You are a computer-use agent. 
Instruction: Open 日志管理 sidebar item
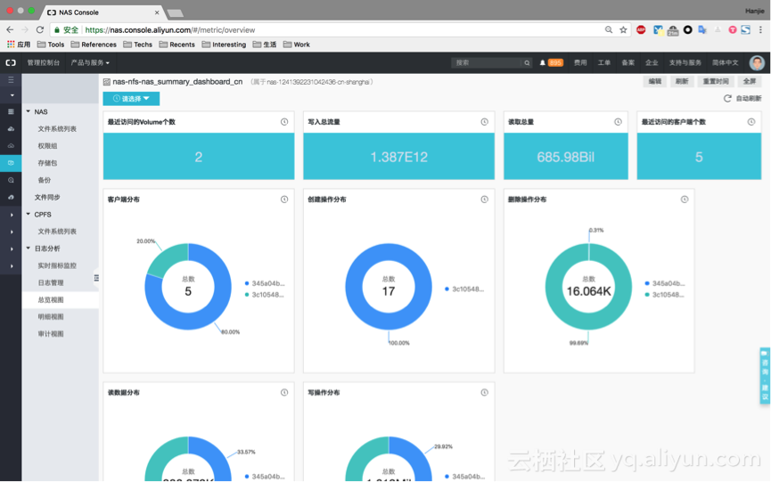[51, 283]
